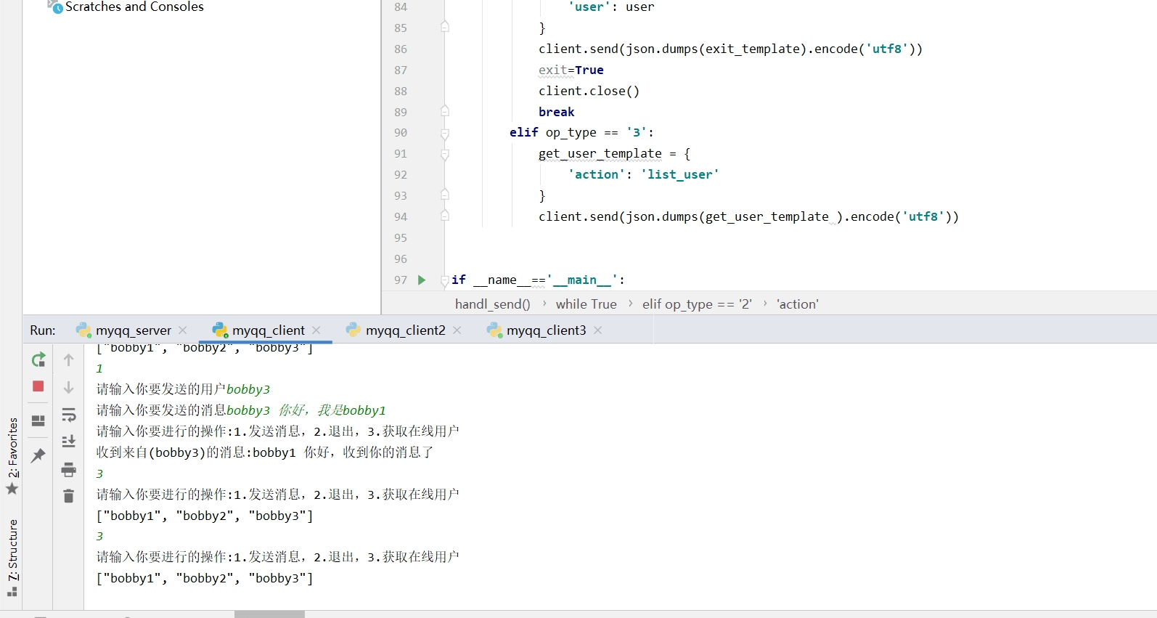Collapse the fold marker at line 85

point(445,28)
